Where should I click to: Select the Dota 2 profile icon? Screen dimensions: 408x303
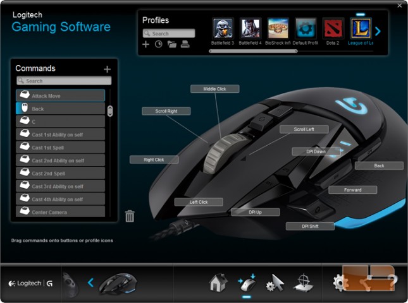[333, 28]
